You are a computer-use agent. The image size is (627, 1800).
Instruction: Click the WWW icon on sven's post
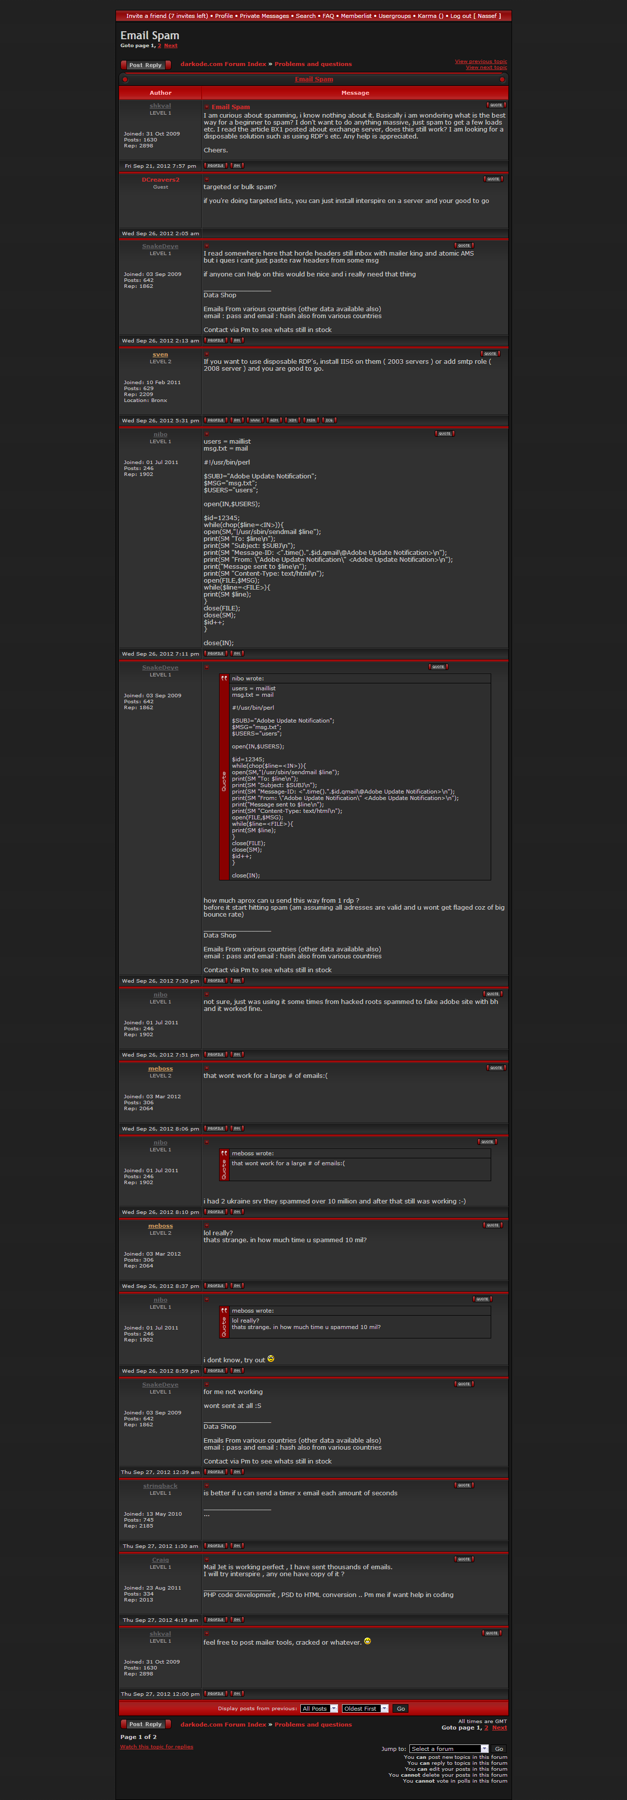tap(256, 420)
